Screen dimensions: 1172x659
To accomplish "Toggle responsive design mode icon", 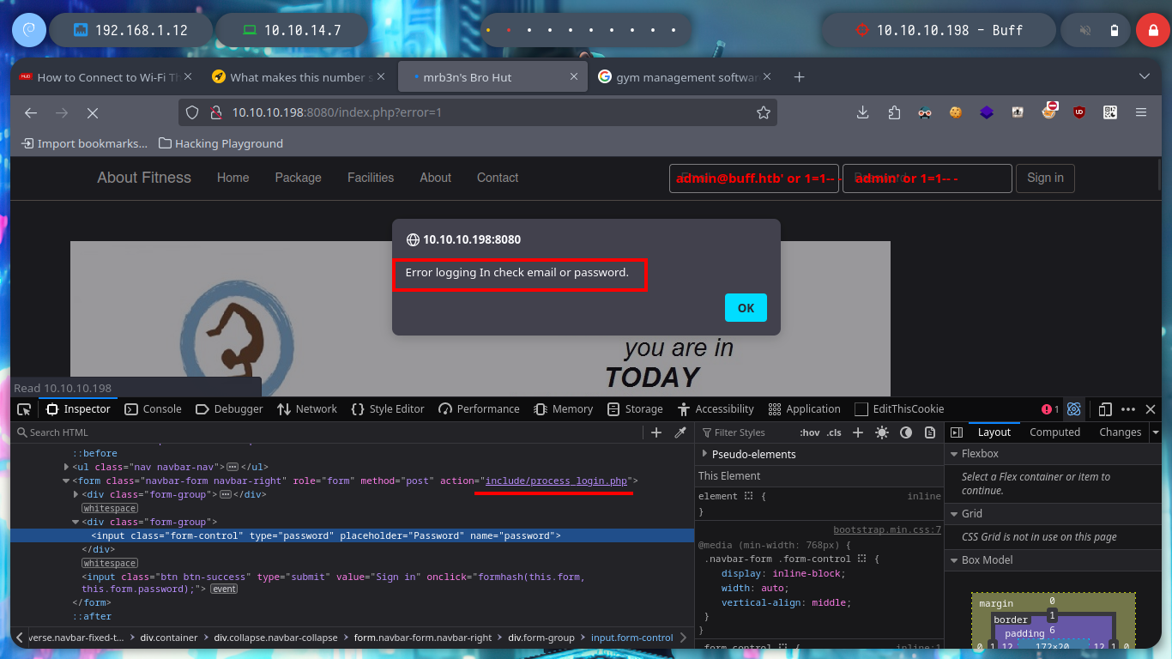I will pos(1106,409).
